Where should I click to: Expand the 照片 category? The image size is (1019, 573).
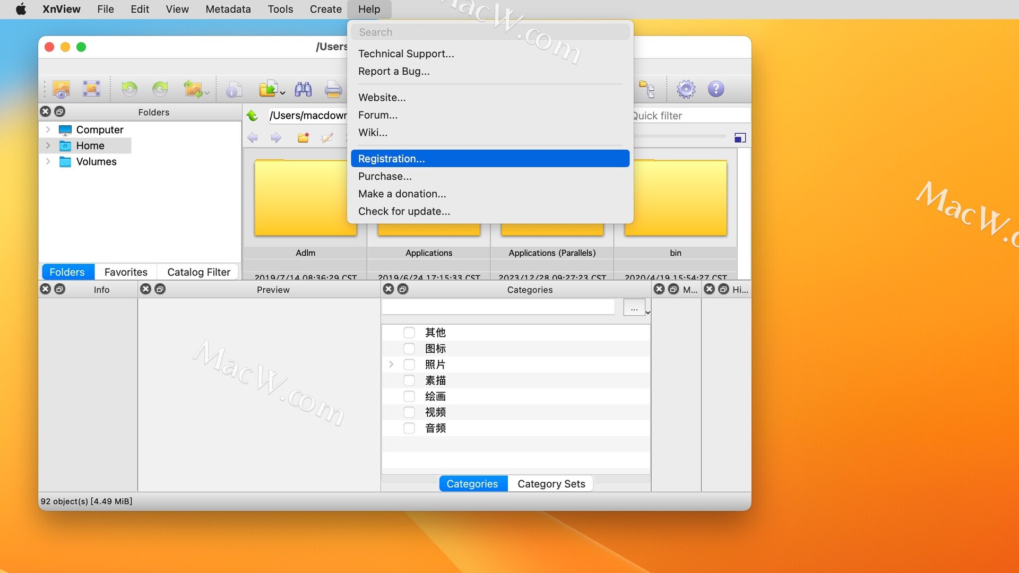coord(391,364)
